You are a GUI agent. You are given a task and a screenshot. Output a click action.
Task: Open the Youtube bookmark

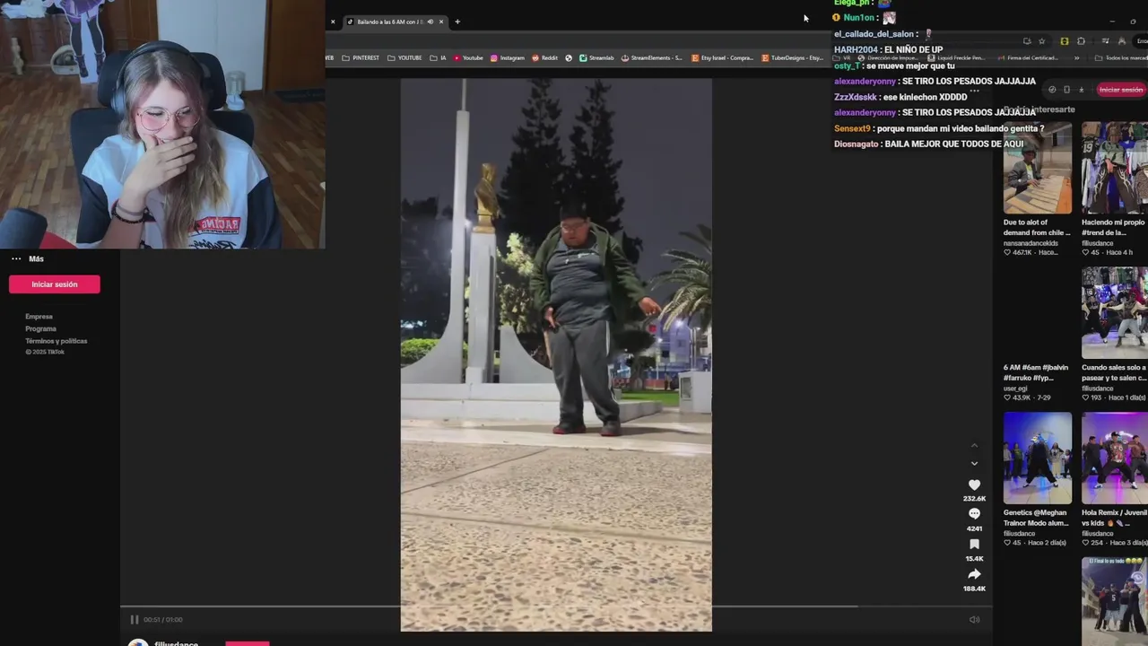(x=468, y=57)
